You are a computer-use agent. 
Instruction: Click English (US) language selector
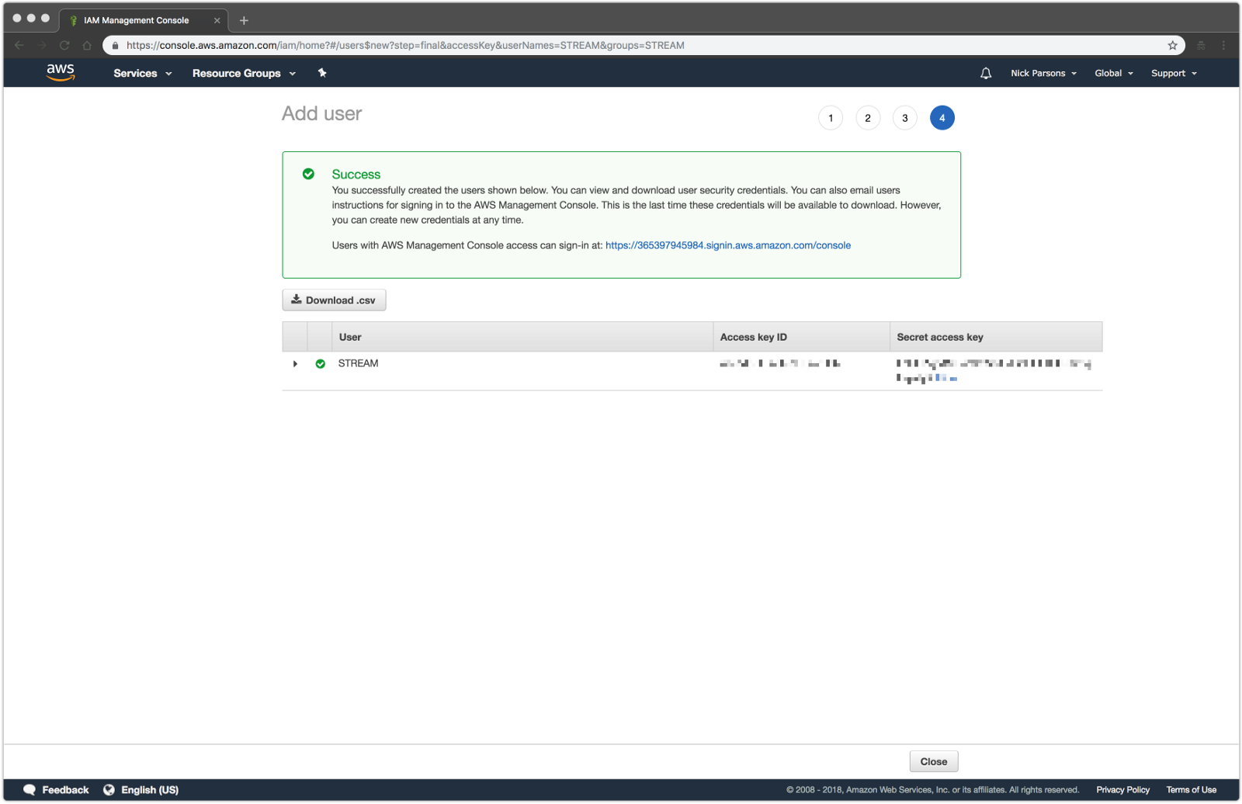(x=150, y=790)
